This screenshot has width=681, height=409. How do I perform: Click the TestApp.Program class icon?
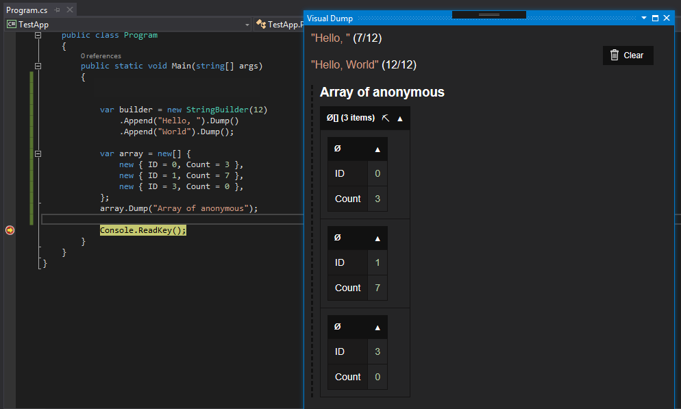coord(261,24)
